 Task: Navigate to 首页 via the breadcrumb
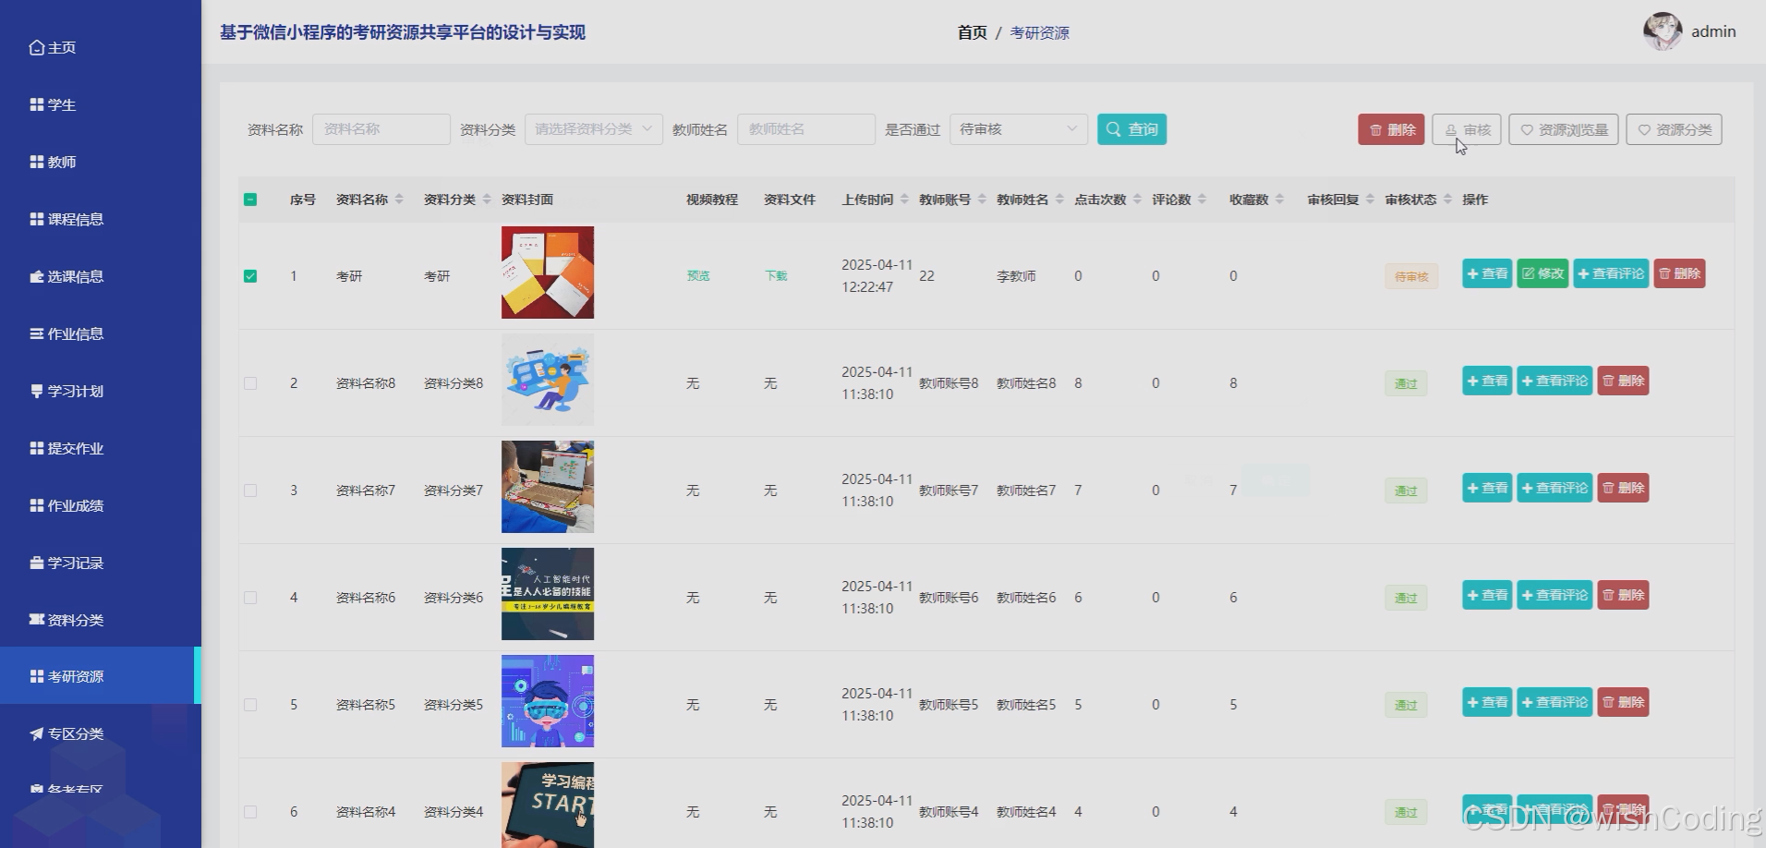tap(971, 31)
